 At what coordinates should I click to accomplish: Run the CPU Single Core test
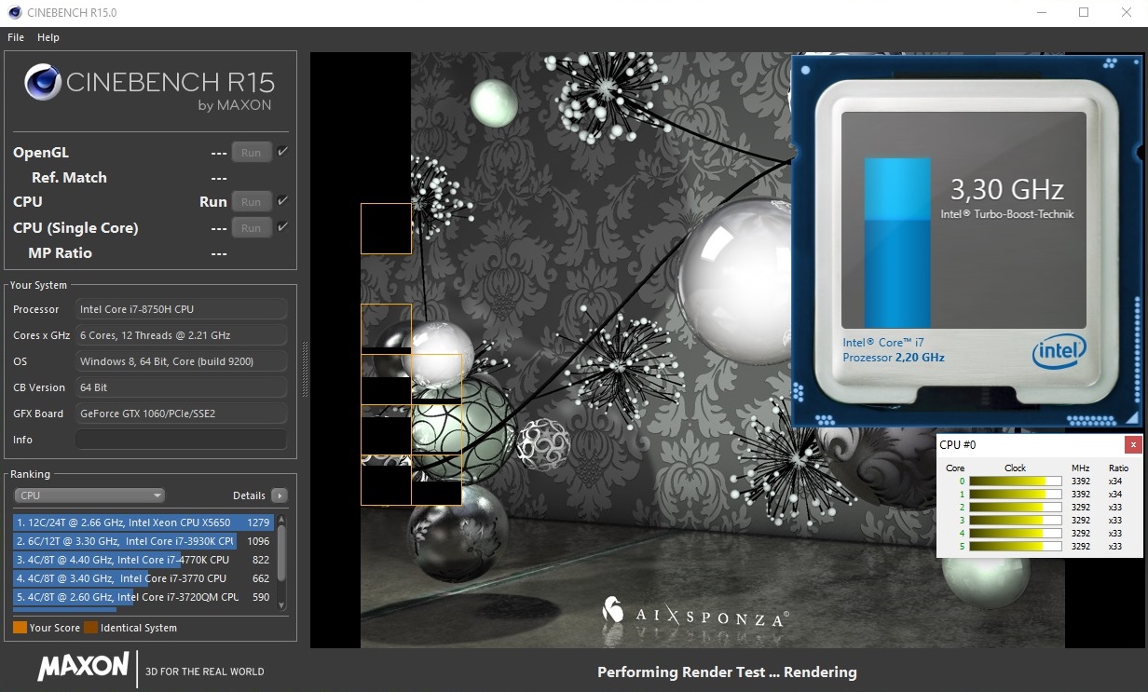click(x=252, y=227)
